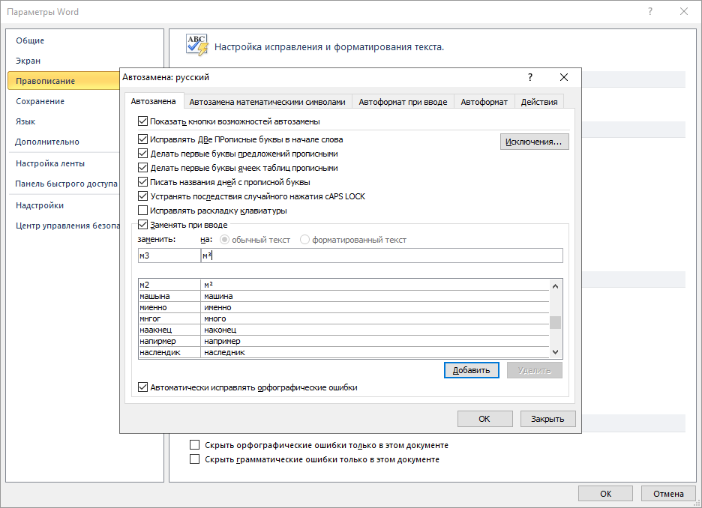Select Правописание in options sidebar
This screenshot has width=702, height=508.
pyautogui.click(x=64, y=81)
